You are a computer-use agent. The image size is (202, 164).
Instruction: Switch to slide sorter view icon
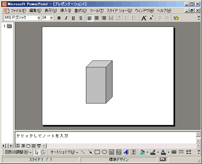point(34,146)
